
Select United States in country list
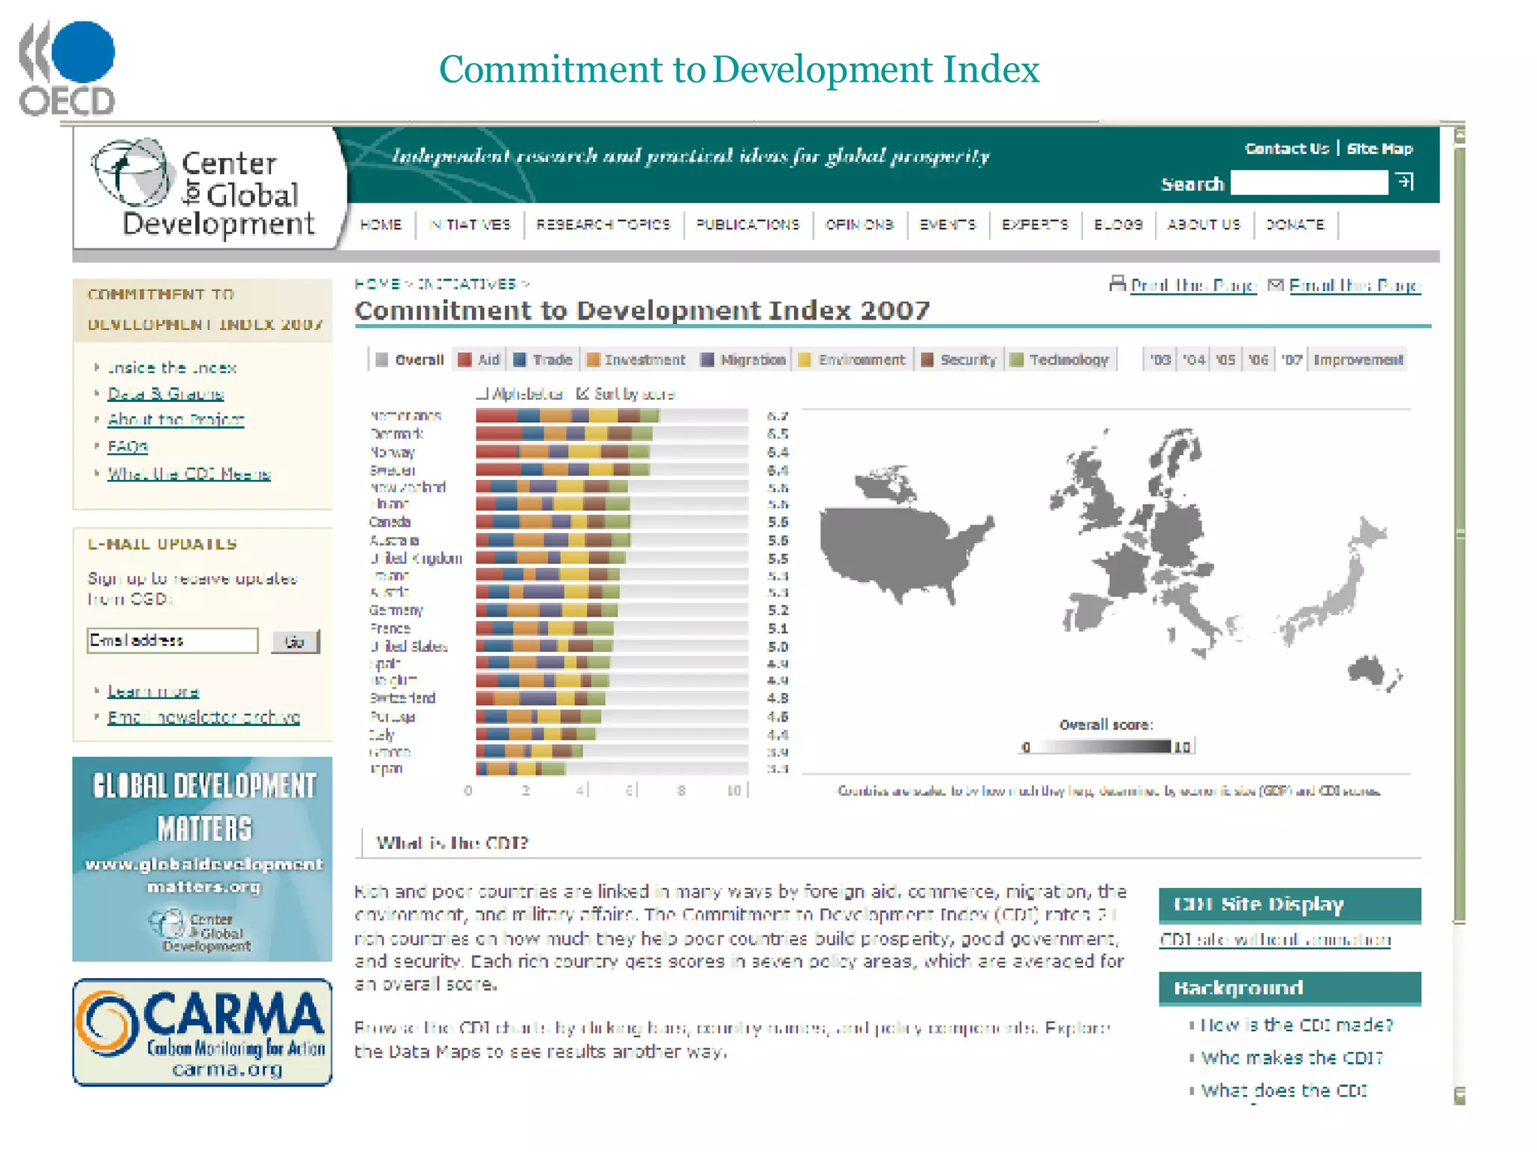409,646
